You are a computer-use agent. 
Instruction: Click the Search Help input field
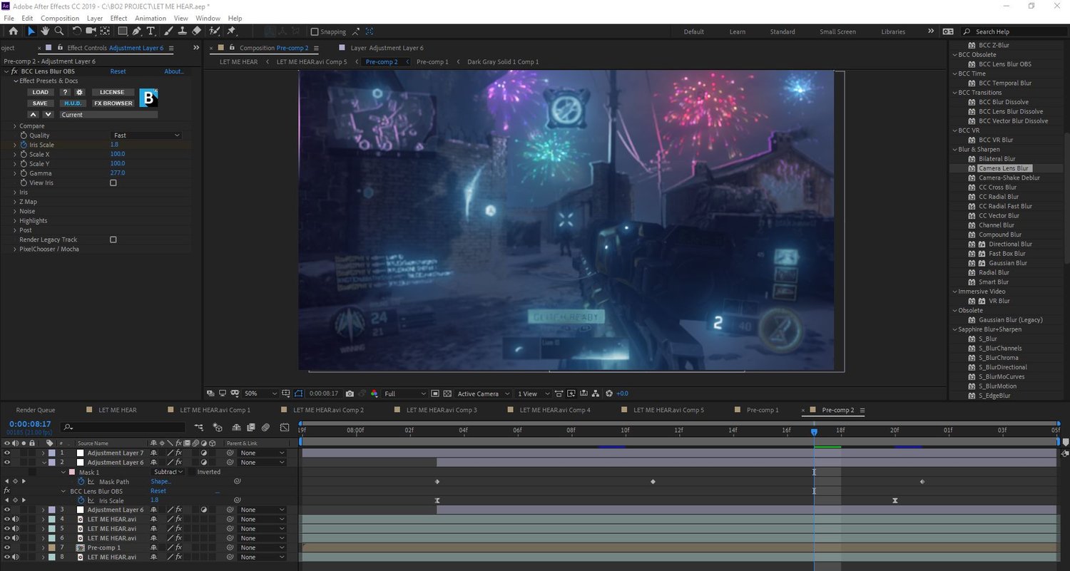tap(1013, 31)
